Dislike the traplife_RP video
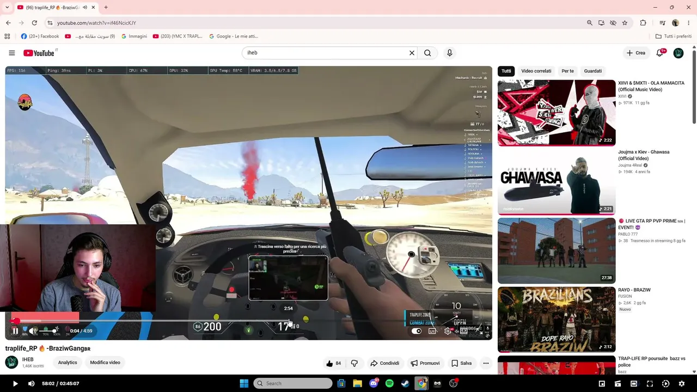The image size is (697, 392). pyautogui.click(x=354, y=363)
